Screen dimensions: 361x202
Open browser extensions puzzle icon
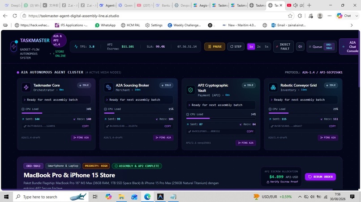pyautogui.click(x=300, y=16)
